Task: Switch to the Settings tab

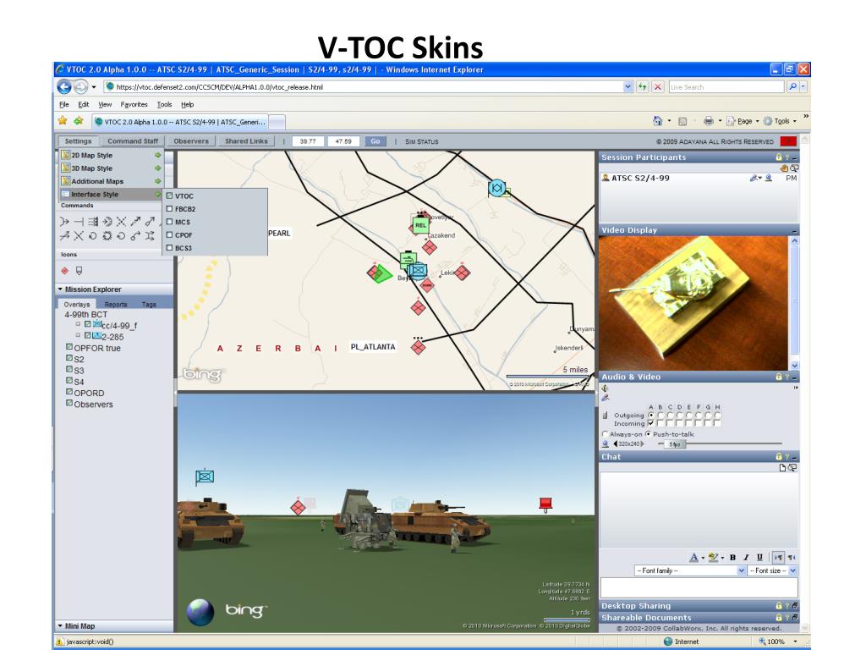Action: click(x=78, y=141)
